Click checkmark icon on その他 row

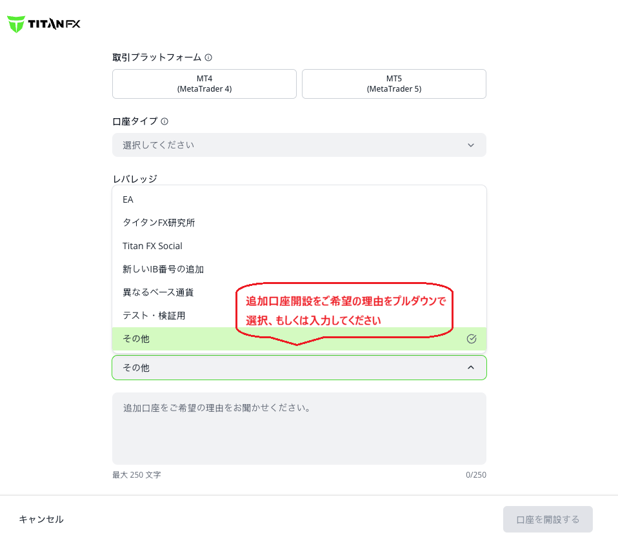click(x=472, y=339)
